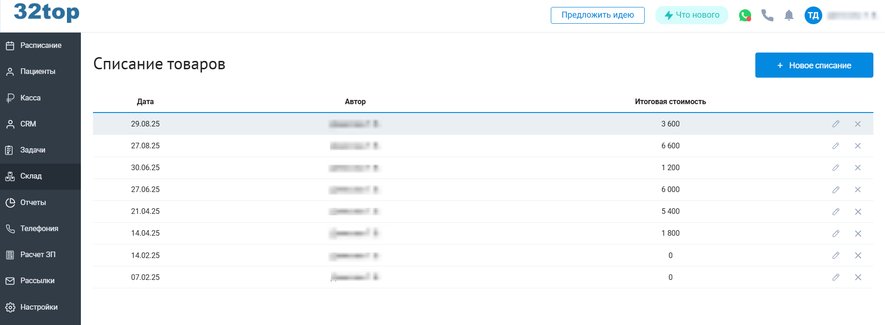This screenshot has width=885, height=325.
Task: Click the ТД user avatar
Action: tap(813, 15)
